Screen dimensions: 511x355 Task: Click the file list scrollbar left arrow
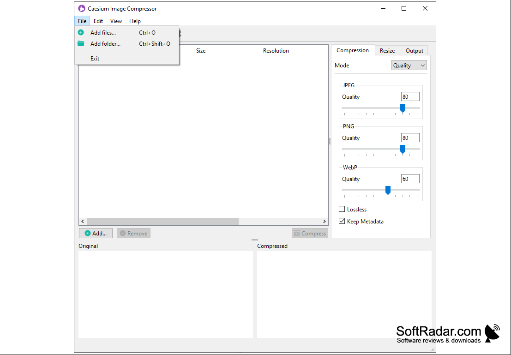point(83,221)
